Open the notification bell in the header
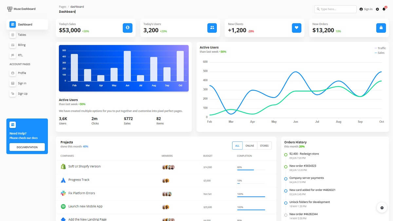393x221 pixels. [x=384, y=9]
